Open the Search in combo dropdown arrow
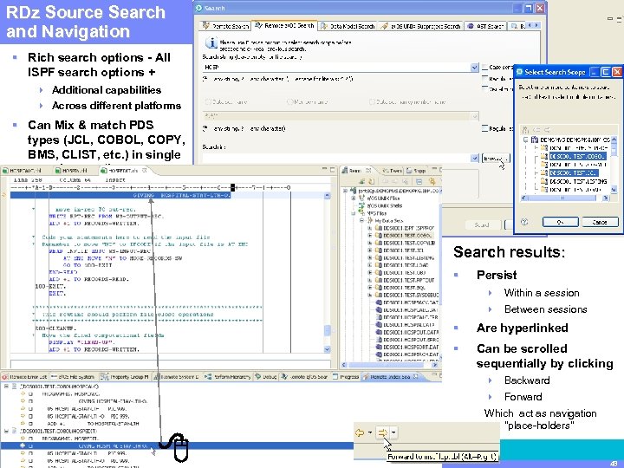 click(474, 158)
